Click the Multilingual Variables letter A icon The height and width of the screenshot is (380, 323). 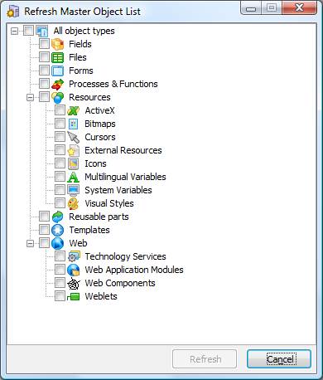point(74,177)
